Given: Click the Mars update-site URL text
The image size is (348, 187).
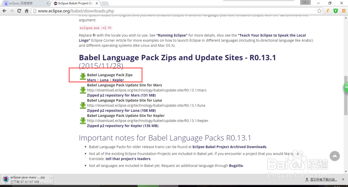Looking at the screenshot, I should tap(147, 90).
